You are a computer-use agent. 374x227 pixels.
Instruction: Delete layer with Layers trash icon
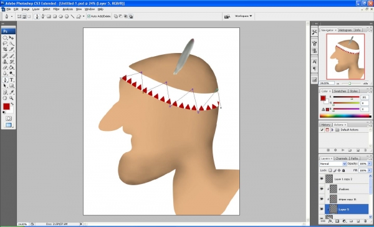365,221
